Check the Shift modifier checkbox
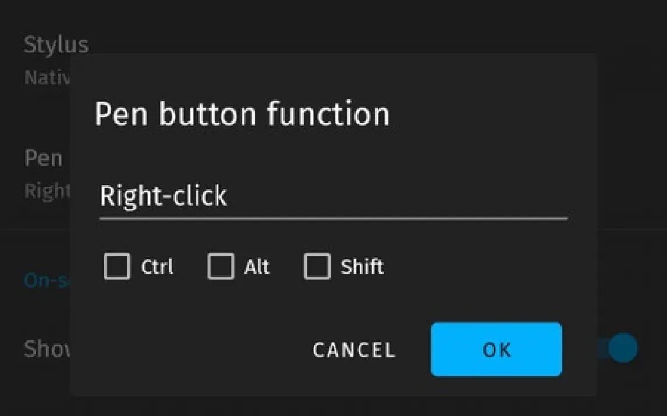667x416 pixels. tap(317, 267)
